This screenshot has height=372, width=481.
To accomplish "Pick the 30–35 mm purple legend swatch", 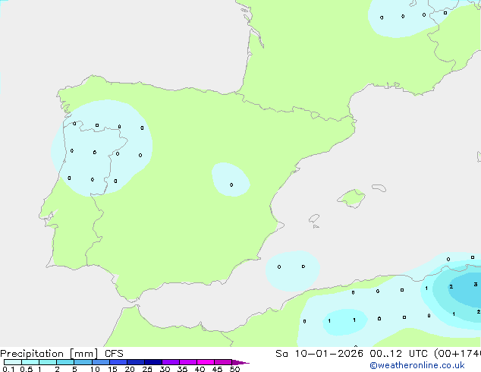I will 171,362.
